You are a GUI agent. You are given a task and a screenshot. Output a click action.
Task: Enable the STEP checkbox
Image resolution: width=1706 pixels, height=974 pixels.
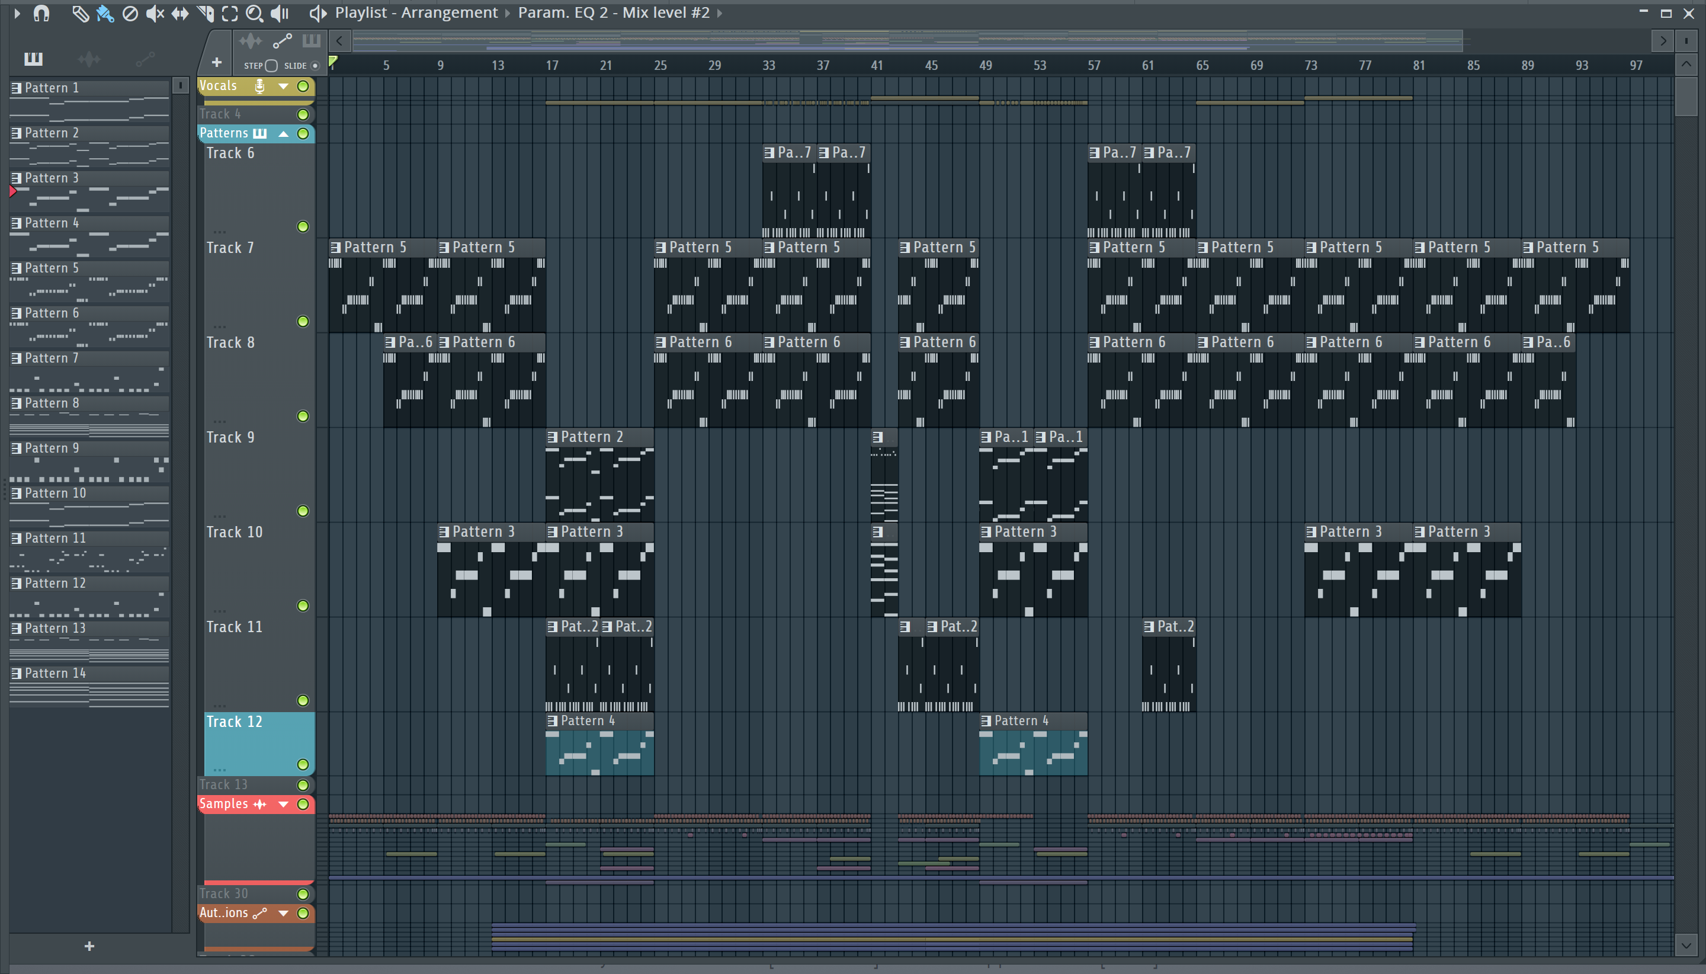point(271,66)
